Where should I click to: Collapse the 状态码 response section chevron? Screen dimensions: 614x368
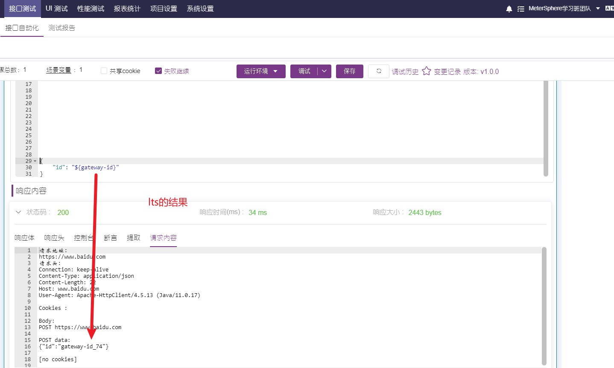pos(18,212)
